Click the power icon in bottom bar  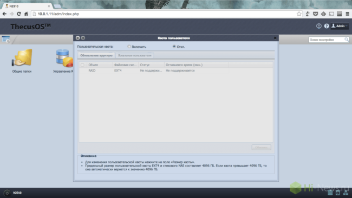7,193
